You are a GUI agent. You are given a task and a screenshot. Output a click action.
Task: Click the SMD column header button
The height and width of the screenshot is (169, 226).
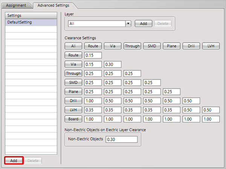tap(151, 46)
